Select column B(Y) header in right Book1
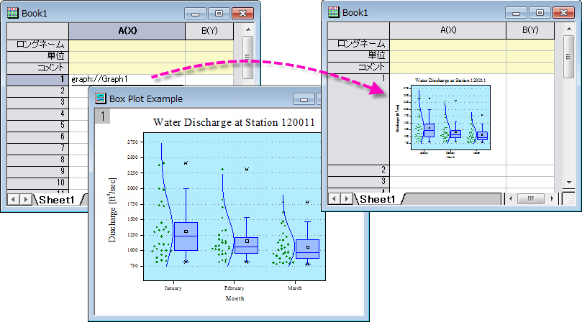 (530, 30)
